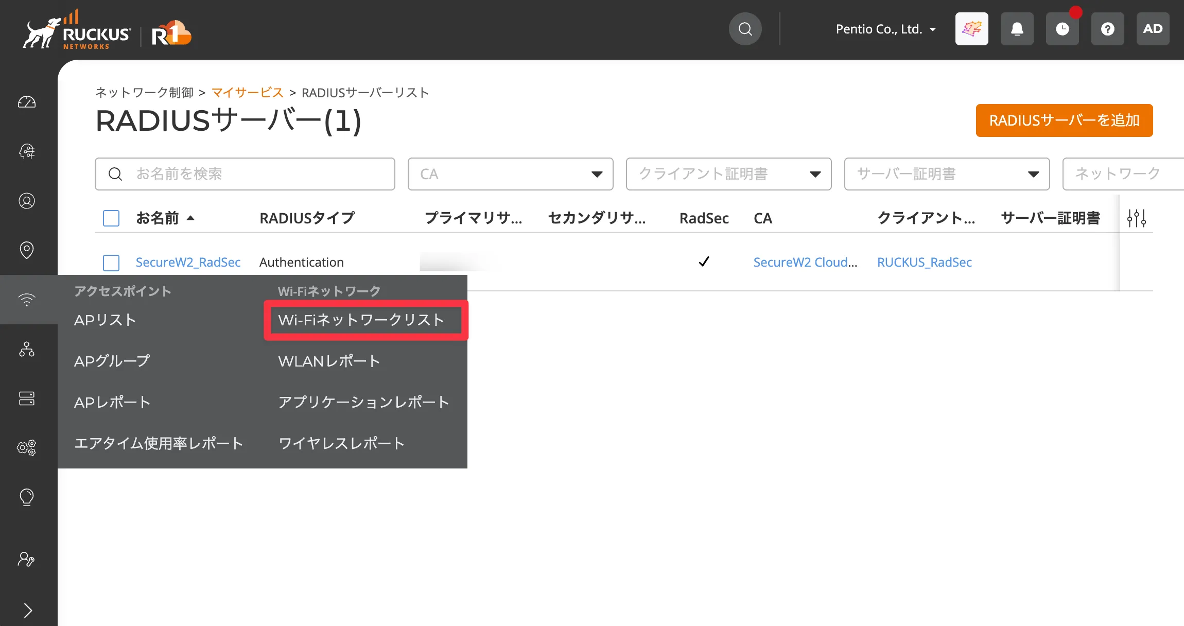This screenshot has width=1184, height=626.
Task: Open the network control gears icon in sidebar
Action: (x=27, y=448)
